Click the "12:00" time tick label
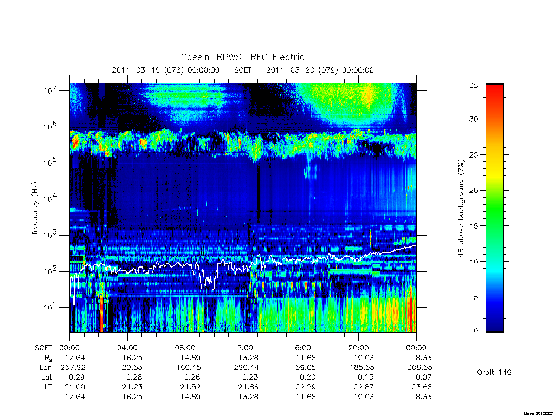555x416 pixels. tap(243, 348)
